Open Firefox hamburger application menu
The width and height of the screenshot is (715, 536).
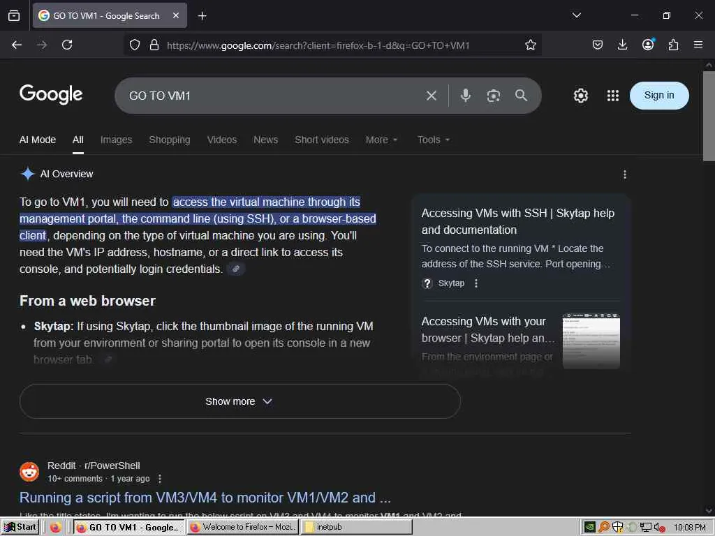point(698,45)
